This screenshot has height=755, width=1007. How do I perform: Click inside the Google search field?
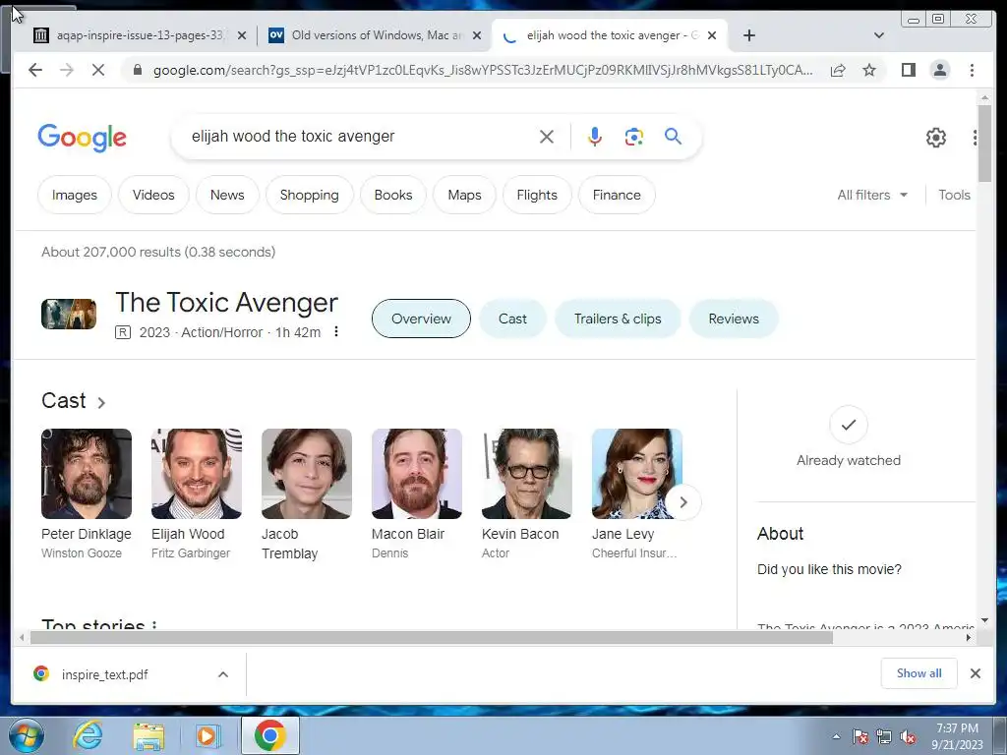pos(360,137)
